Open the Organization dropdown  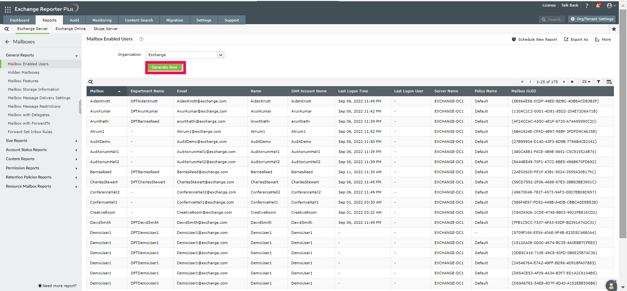pos(185,55)
